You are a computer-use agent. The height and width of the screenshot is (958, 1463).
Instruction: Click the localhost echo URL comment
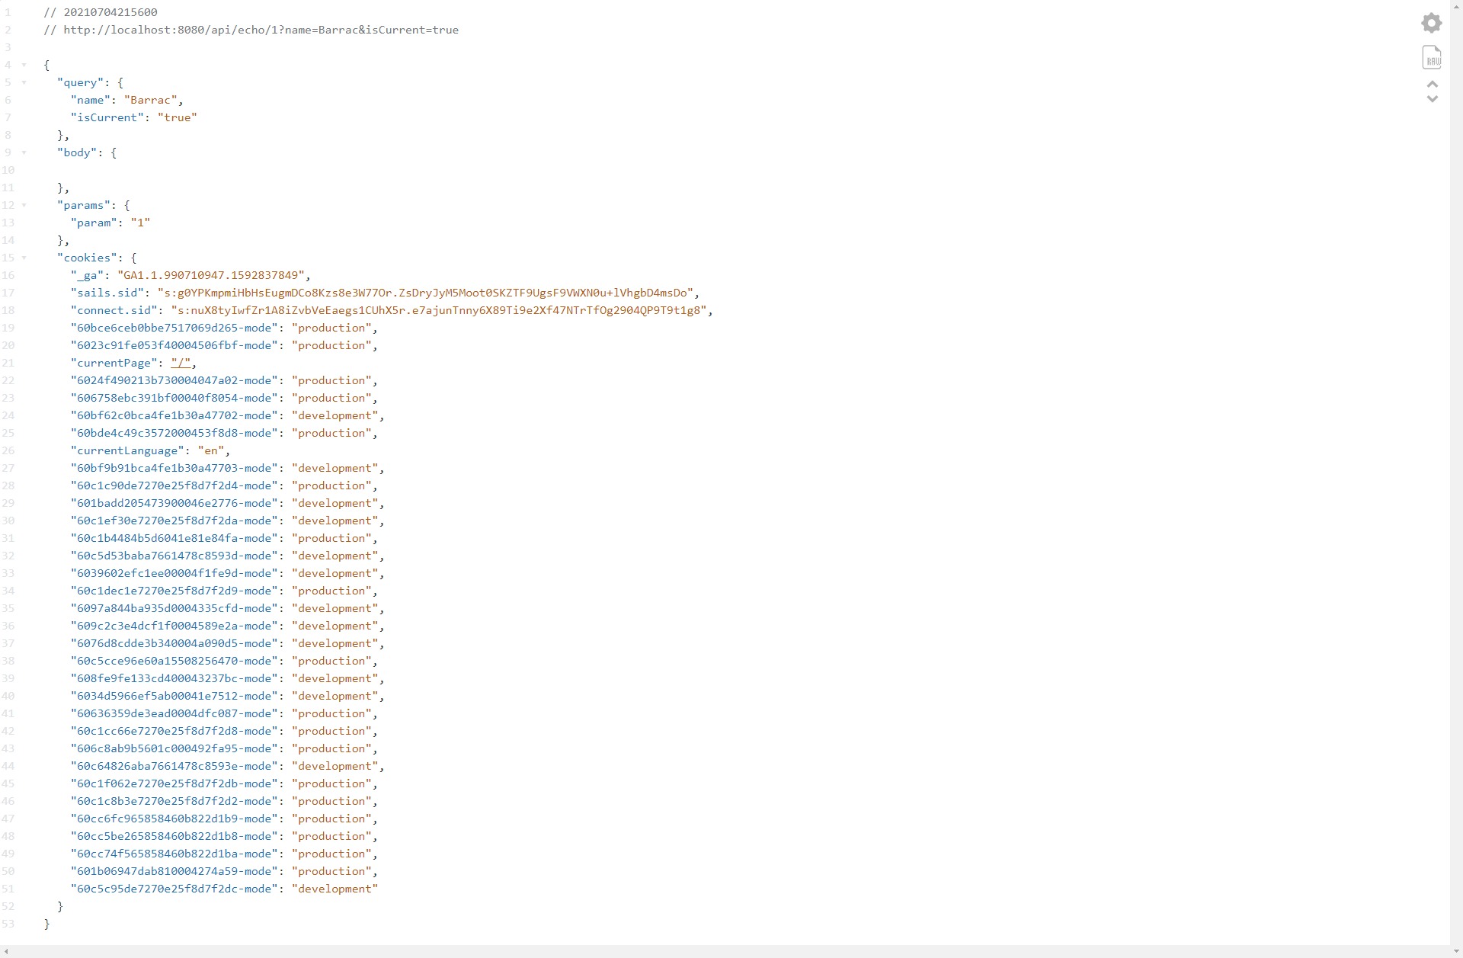[x=261, y=30]
